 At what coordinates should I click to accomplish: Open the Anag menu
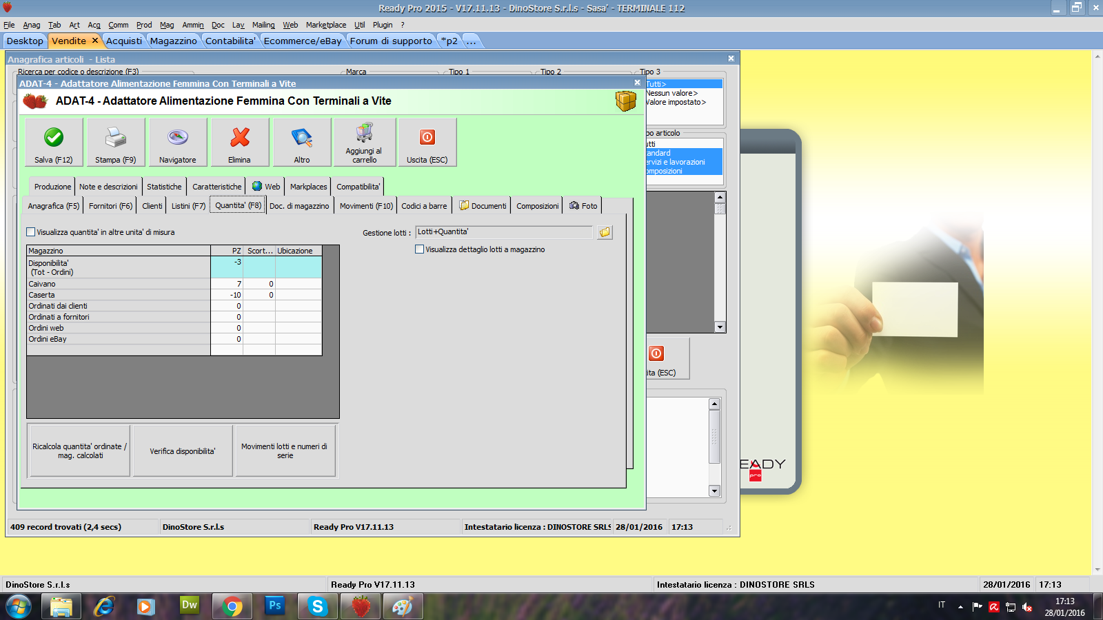(x=32, y=25)
